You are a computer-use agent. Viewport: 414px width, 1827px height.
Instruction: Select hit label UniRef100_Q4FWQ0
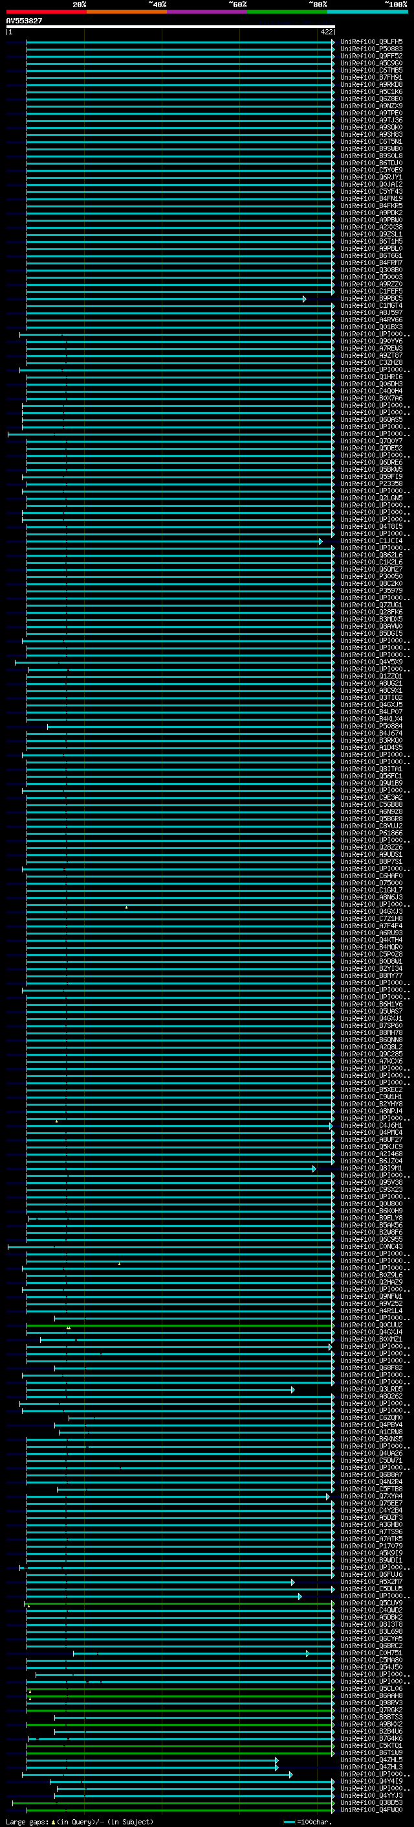click(x=371, y=1810)
